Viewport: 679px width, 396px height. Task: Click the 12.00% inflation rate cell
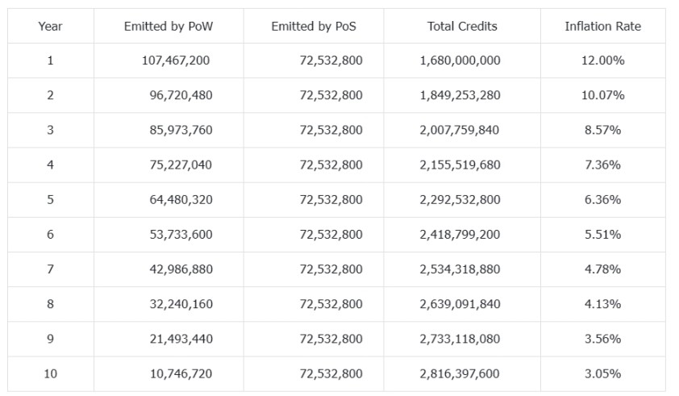coord(602,60)
